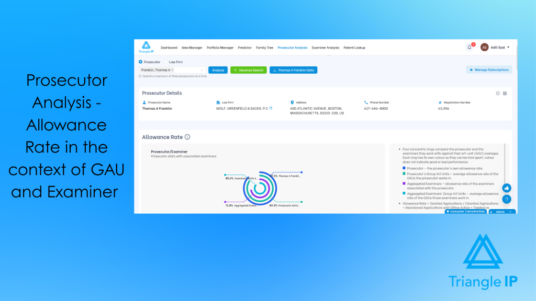Open the Family Tree page
Image resolution: width=536 pixels, height=301 pixels.
click(x=264, y=48)
